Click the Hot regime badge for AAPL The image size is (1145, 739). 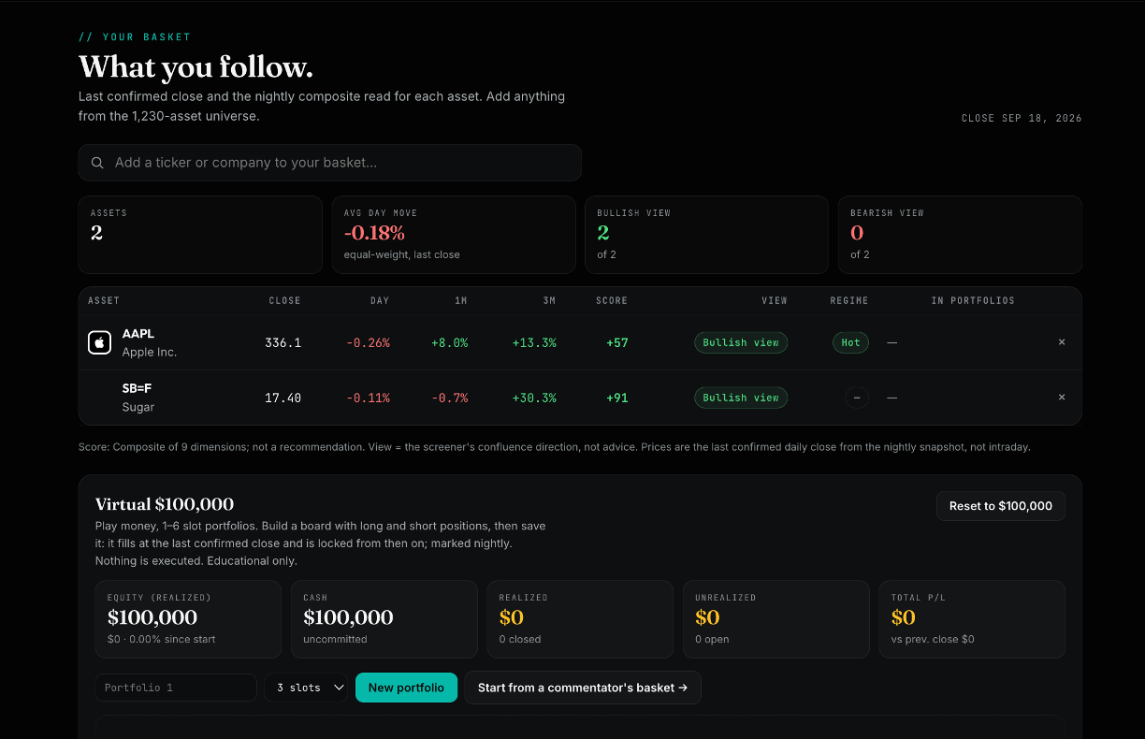850,342
